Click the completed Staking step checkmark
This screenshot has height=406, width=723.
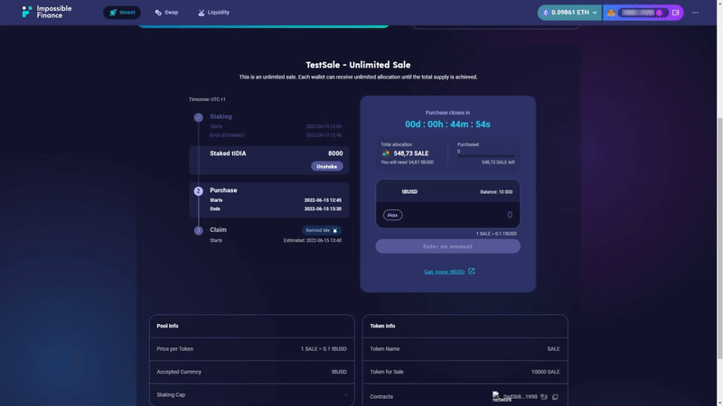(198, 117)
